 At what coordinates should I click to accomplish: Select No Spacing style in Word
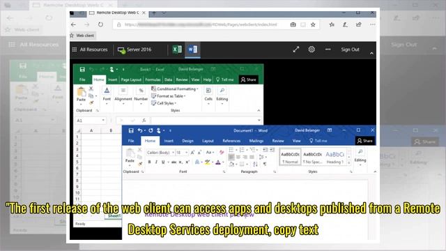coord(312,157)
